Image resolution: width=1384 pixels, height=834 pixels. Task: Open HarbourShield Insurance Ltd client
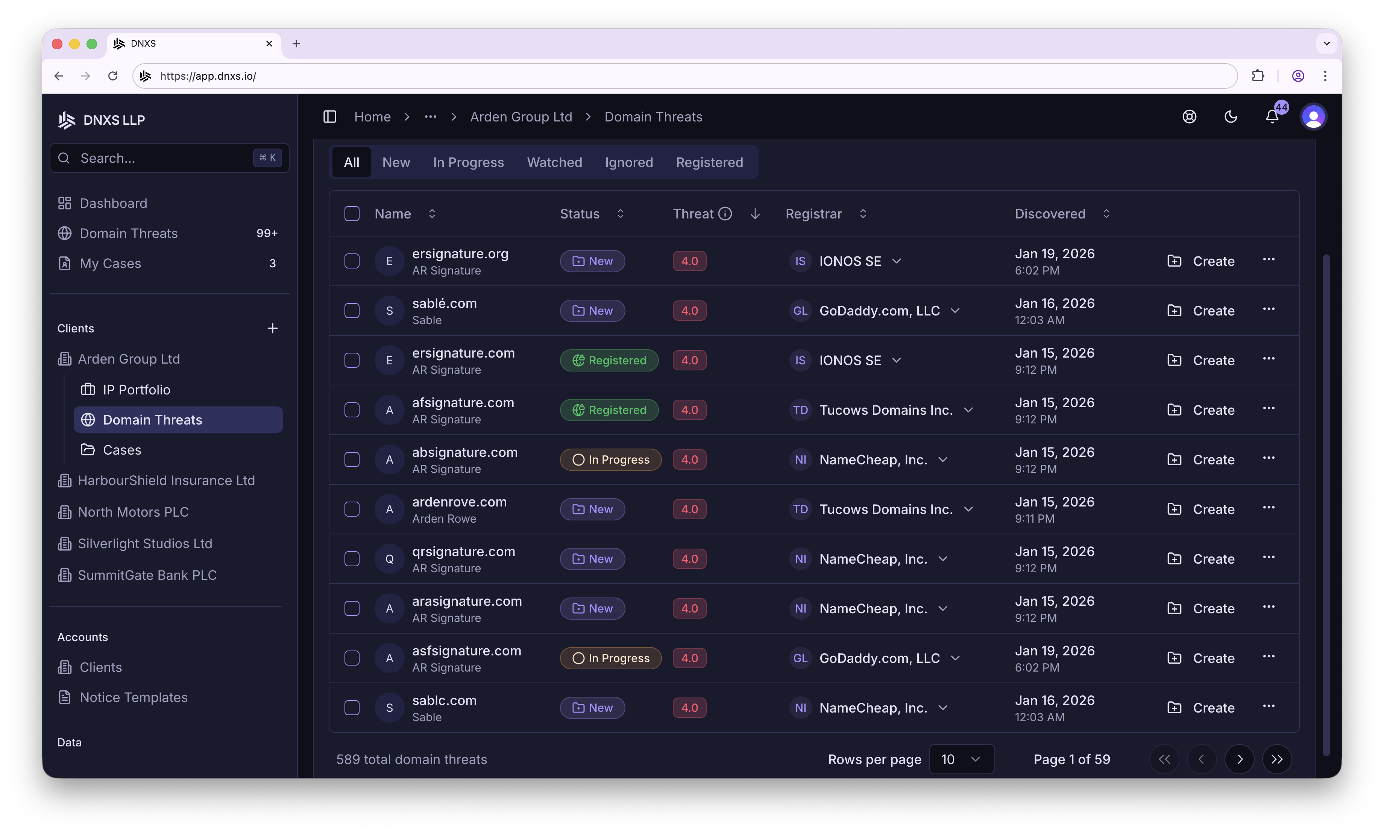[x=166, y=481]
